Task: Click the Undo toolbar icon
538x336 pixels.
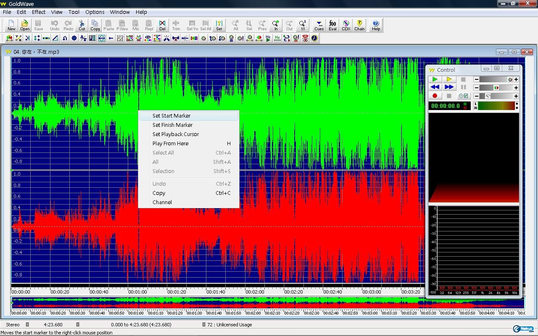Action: tap(55, 25)
